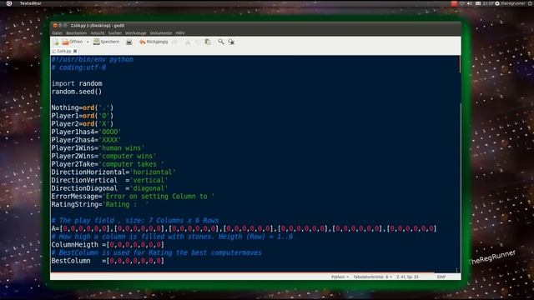Viewport: 534px width, 300px height.
Task: Click the Player2has4='XXXX' line
Action: pos(86,140)
